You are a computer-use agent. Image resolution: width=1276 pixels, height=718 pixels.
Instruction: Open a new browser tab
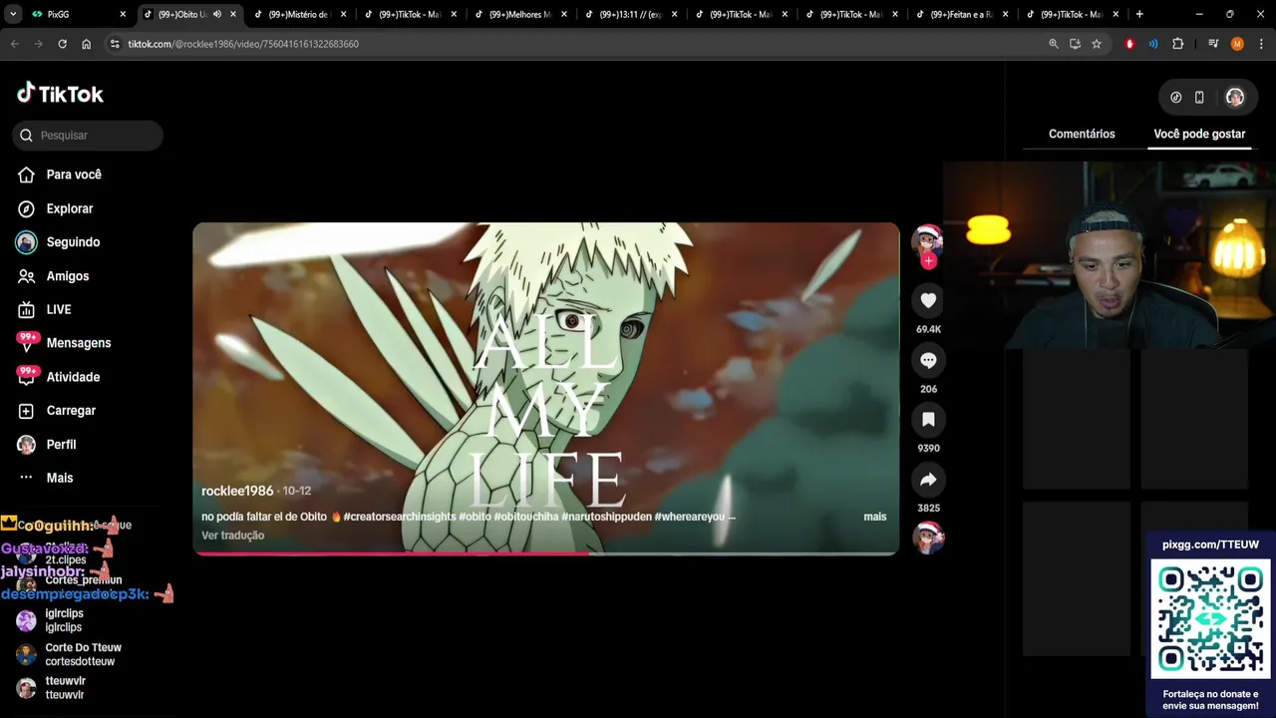pos(1139,14)
